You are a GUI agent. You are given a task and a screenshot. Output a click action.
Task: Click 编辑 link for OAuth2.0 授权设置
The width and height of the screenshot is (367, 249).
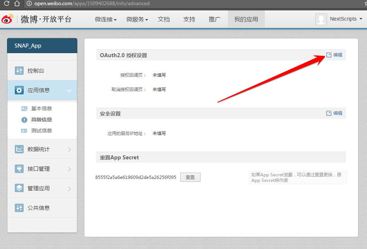point(338,55)
